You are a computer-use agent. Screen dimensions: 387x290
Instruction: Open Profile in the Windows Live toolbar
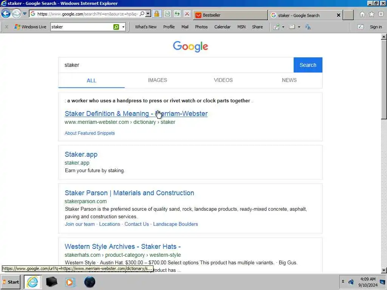(x=169, y=27)
